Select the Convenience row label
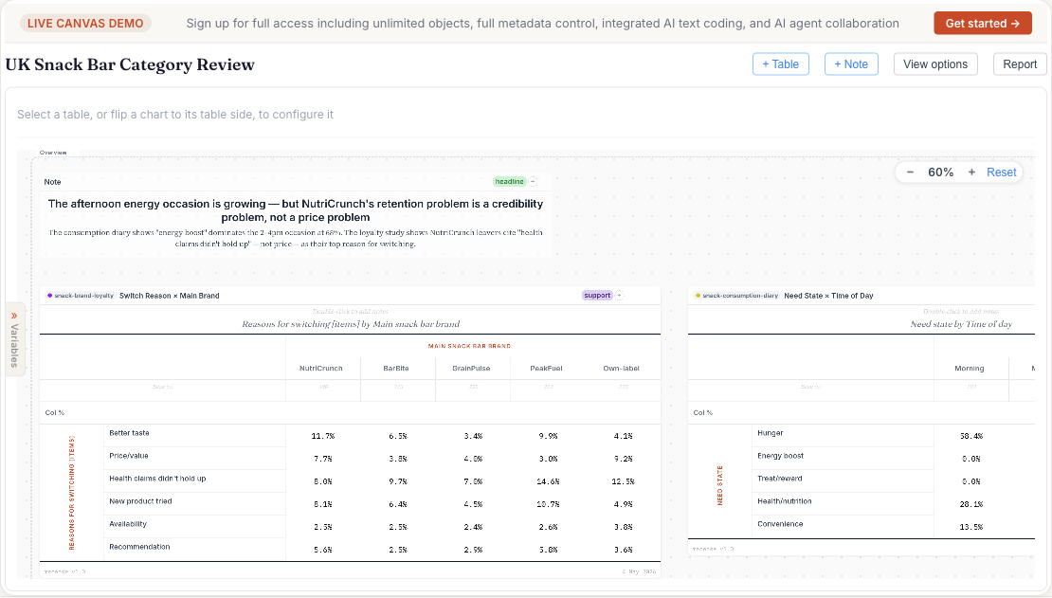Screen dimensions: 1052x598 780,524
